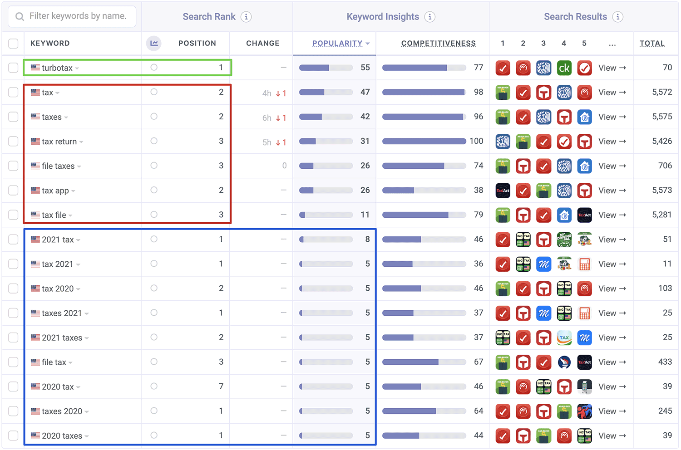
Task: Toggle the rank chart icon beside POSITION
Action: coord(154,43)
